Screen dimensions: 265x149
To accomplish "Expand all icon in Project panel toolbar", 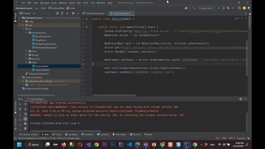I will pos(62,13).
